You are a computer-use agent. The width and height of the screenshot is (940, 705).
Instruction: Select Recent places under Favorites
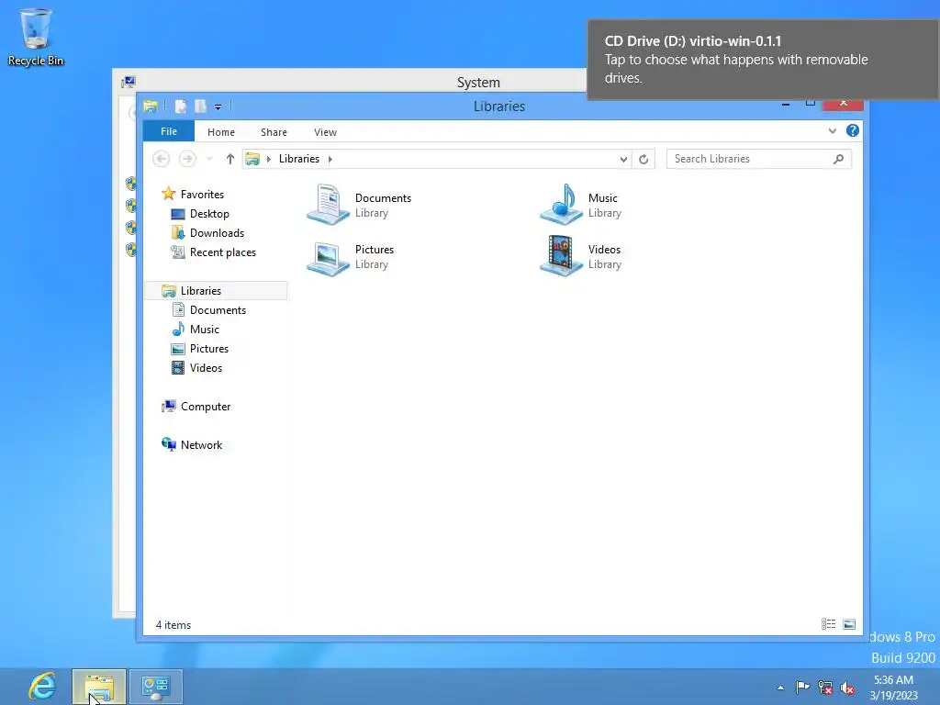pyautogui.click(x=222, y=252)
